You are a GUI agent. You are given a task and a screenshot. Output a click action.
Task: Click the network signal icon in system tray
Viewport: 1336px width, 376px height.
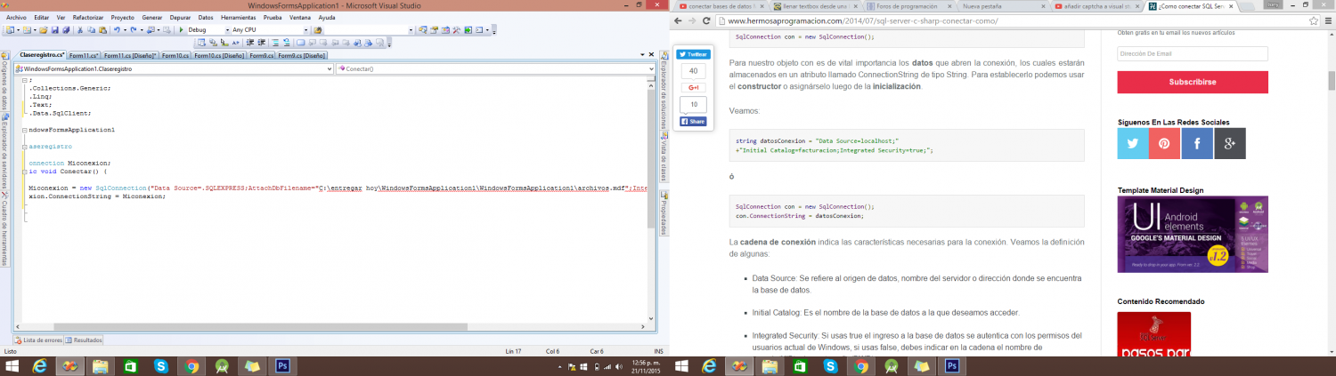click(x=607, y=366)
